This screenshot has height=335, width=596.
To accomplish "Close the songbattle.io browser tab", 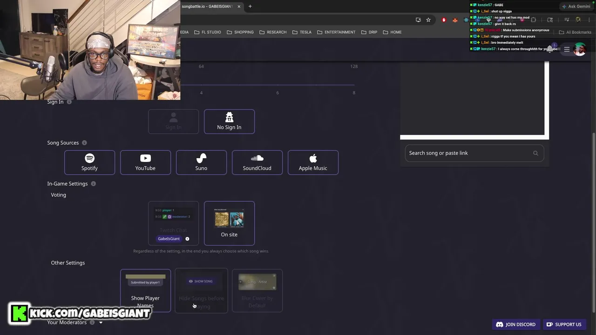I will point(239,7).
